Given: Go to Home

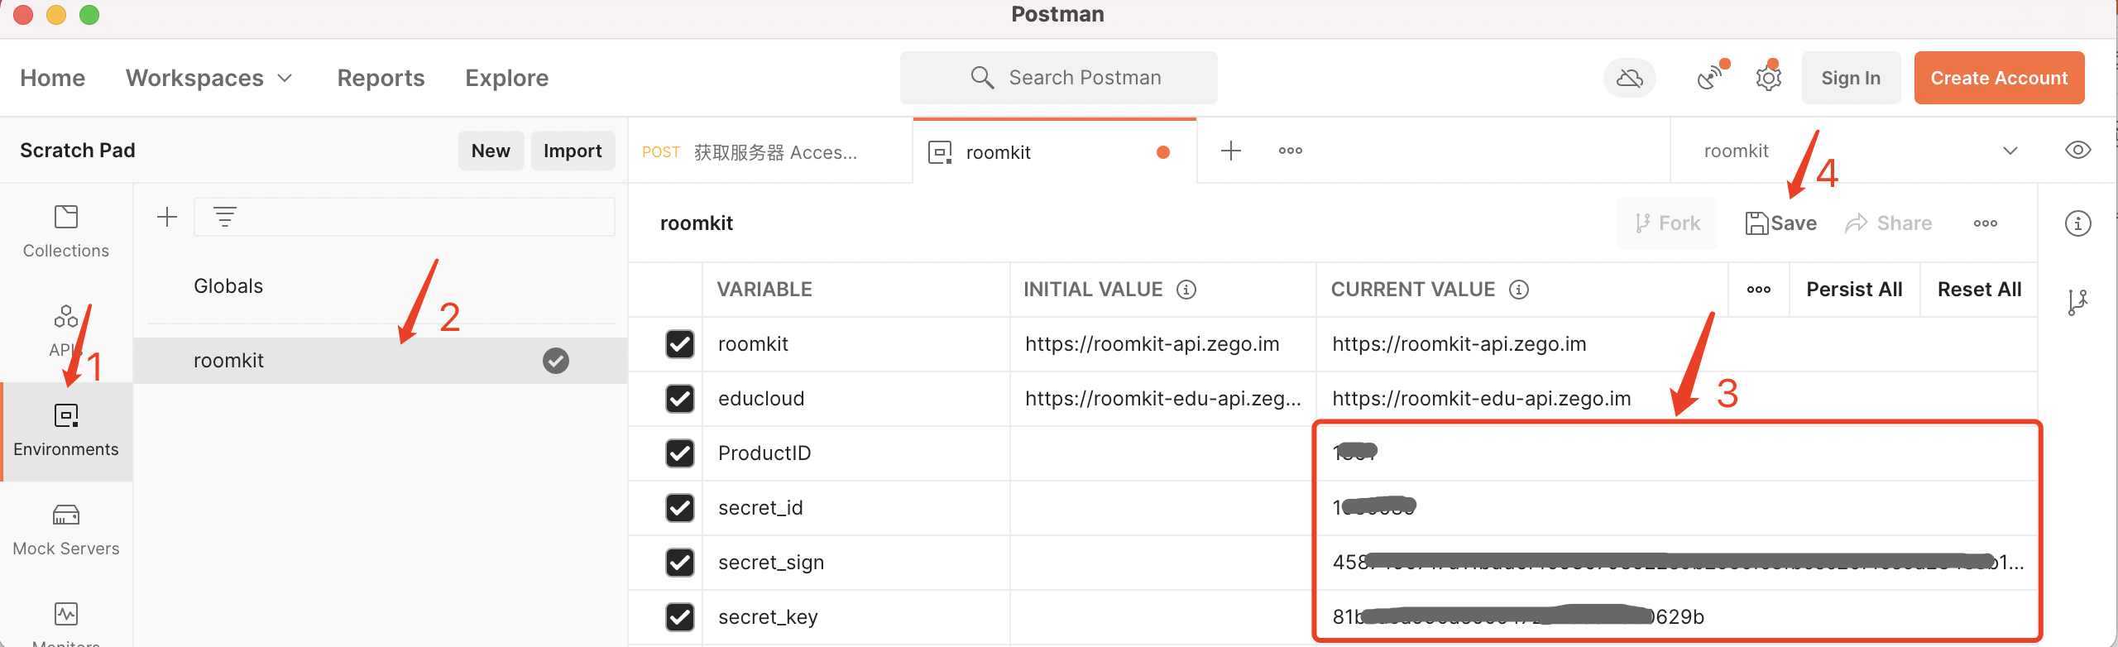Looking at the screenshot, I should point(52,78).
